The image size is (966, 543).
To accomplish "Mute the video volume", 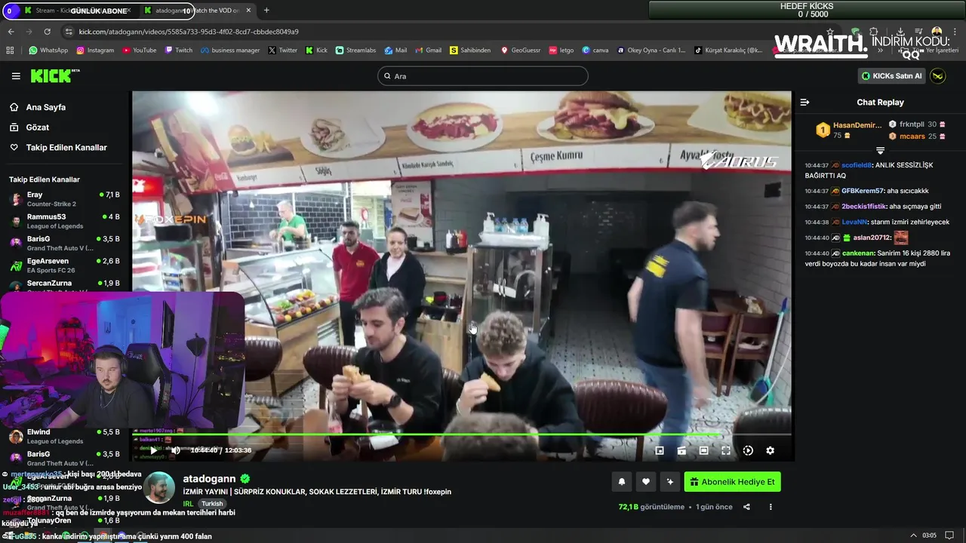I will point(175,450).
